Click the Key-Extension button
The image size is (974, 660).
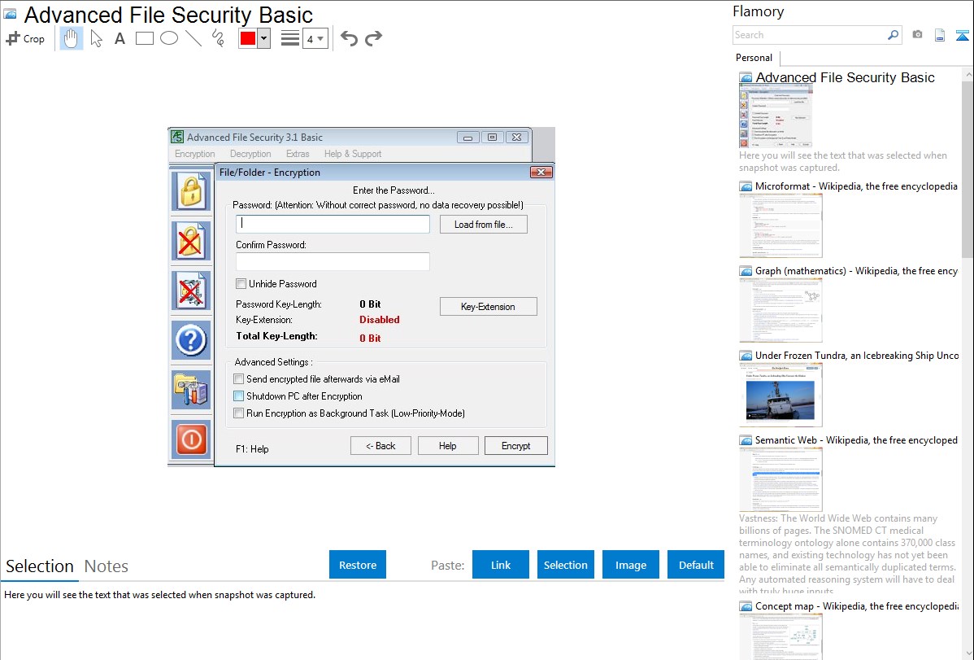tap(489, 307)
